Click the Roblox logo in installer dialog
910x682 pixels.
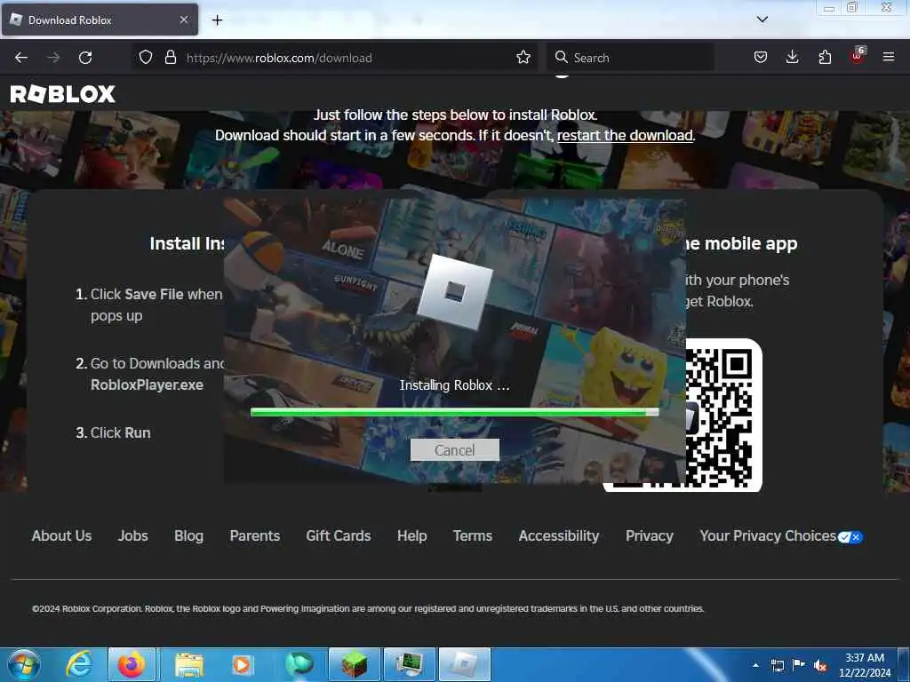(454, 291)
